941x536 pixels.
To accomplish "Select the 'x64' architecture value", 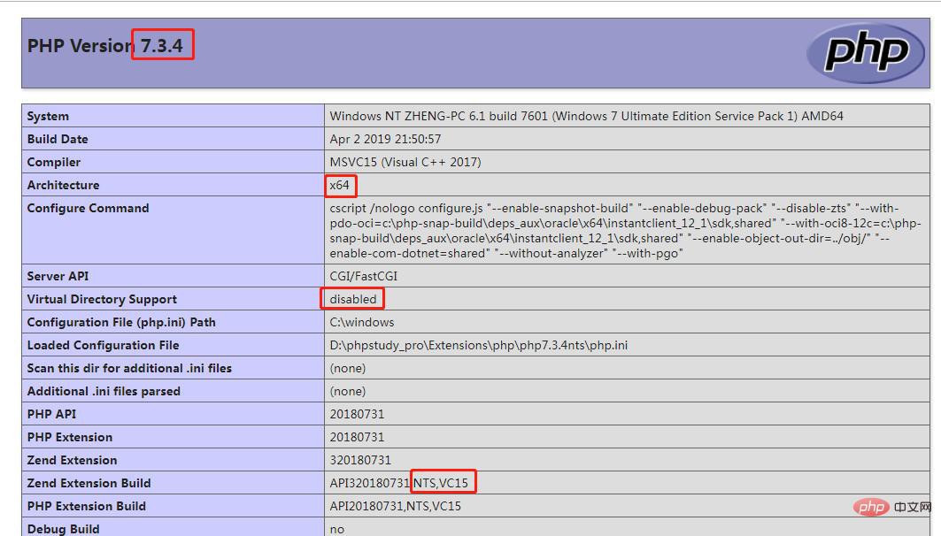I will click(x=339, y=185).
